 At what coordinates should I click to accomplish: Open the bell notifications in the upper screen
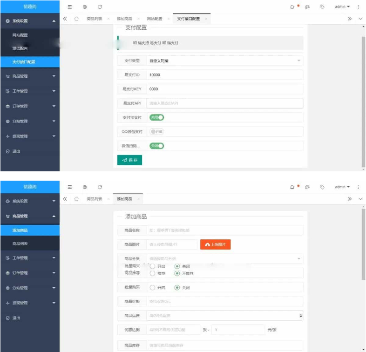coord(292,7)
